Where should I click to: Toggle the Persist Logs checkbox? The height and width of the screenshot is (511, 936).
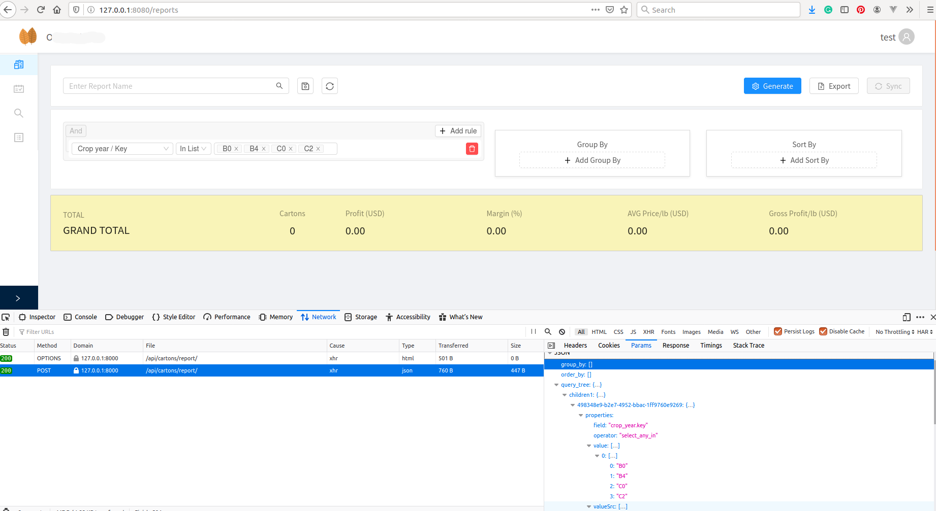click(x=777, y=331)
